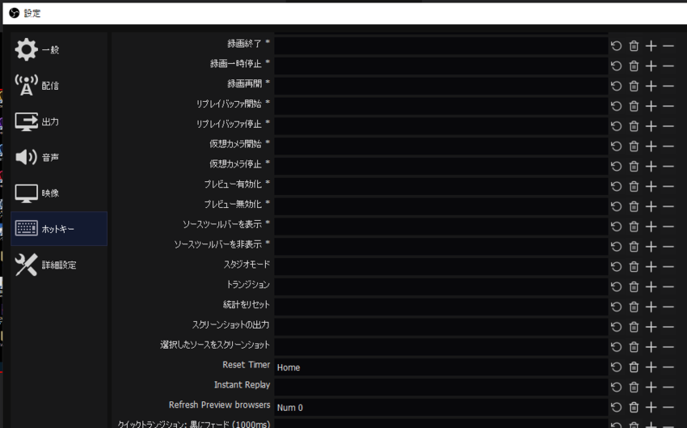This screenshot has height=428, width=687.
Task: Reset the 録画一時停止 hotkey
Action: click(617, 66)
